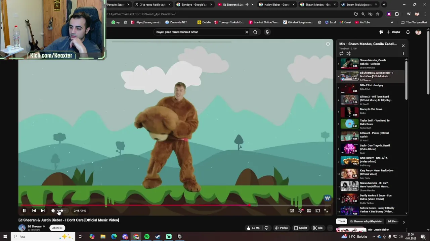Click the YouTube search field
This screenshot has height=241, width=430.
coord(199,32)
